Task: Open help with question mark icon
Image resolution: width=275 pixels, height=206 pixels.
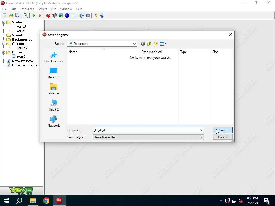Action: click(x=102, y=16)
